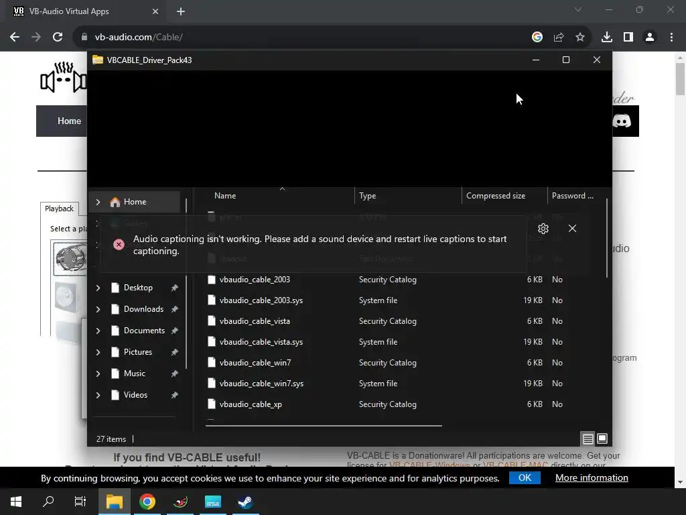Select the Playback tab on webpage
Image resolution: width=686 pixels, height=515 pixels.
[60, 209]
